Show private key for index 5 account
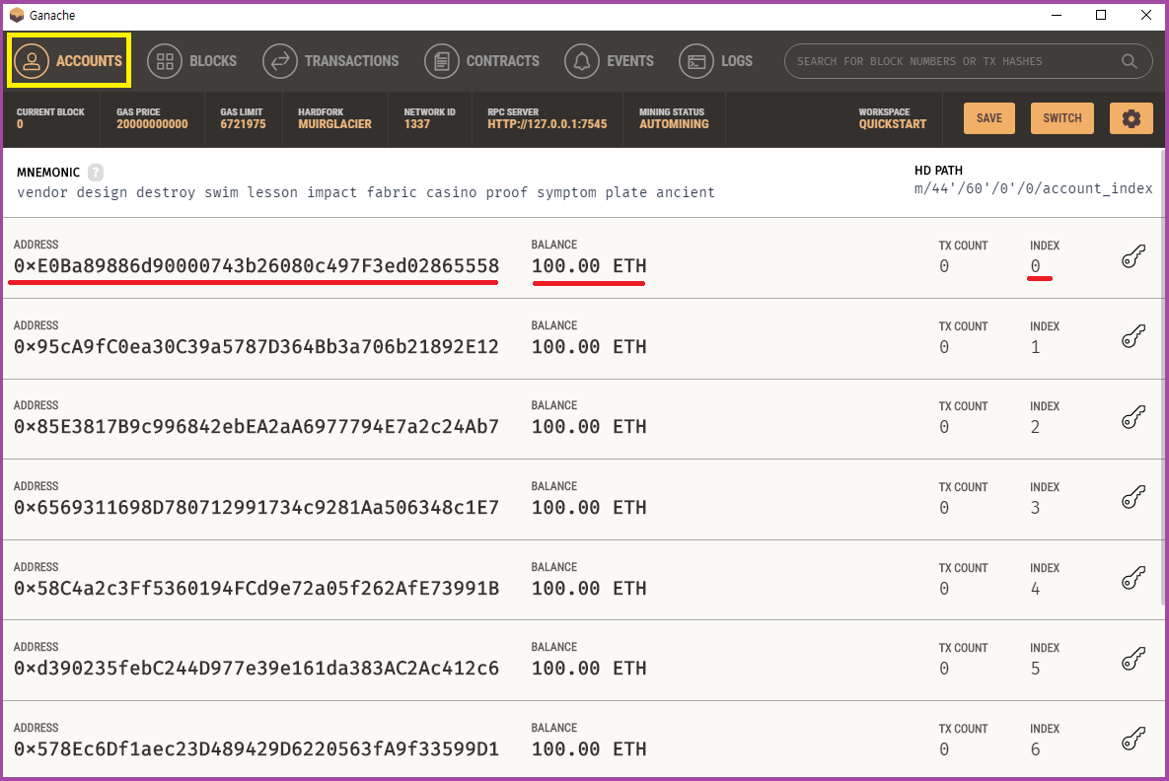Image resolution: width=1169 pixels, height=781 pixels. pos(1133,659)
